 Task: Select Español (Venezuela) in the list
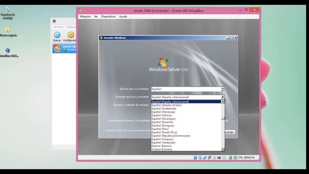(x=186, y=143)
